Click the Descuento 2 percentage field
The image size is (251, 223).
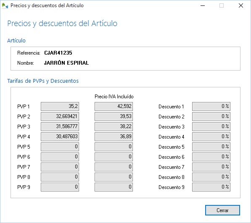click(x=211, y=116)
